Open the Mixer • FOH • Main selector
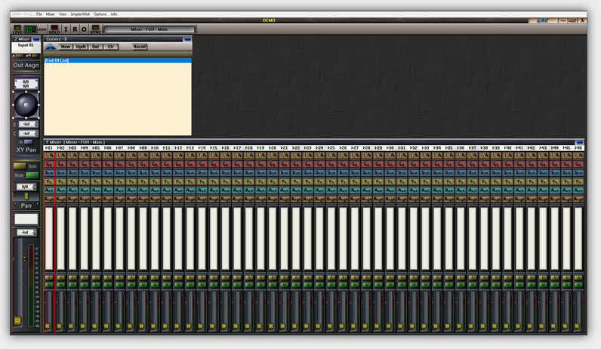 pos(149,29)
